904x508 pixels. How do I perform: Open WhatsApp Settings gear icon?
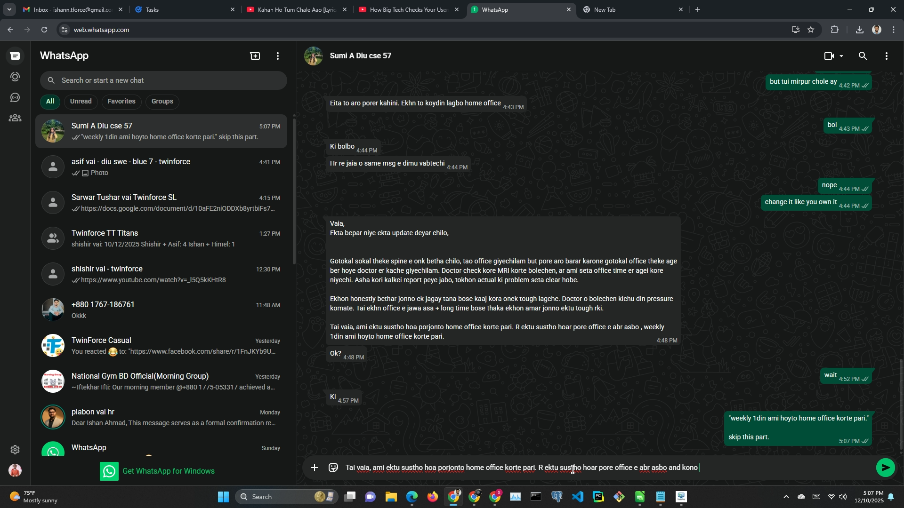15,450
